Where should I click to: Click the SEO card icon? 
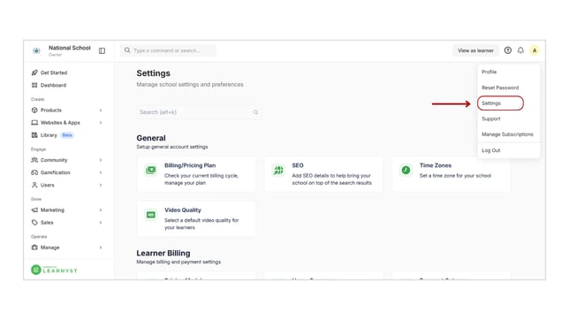coord(278,170)
